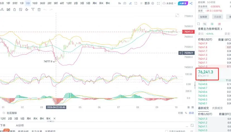Switch to 1秒 timeframe

[x=8, y=3]
